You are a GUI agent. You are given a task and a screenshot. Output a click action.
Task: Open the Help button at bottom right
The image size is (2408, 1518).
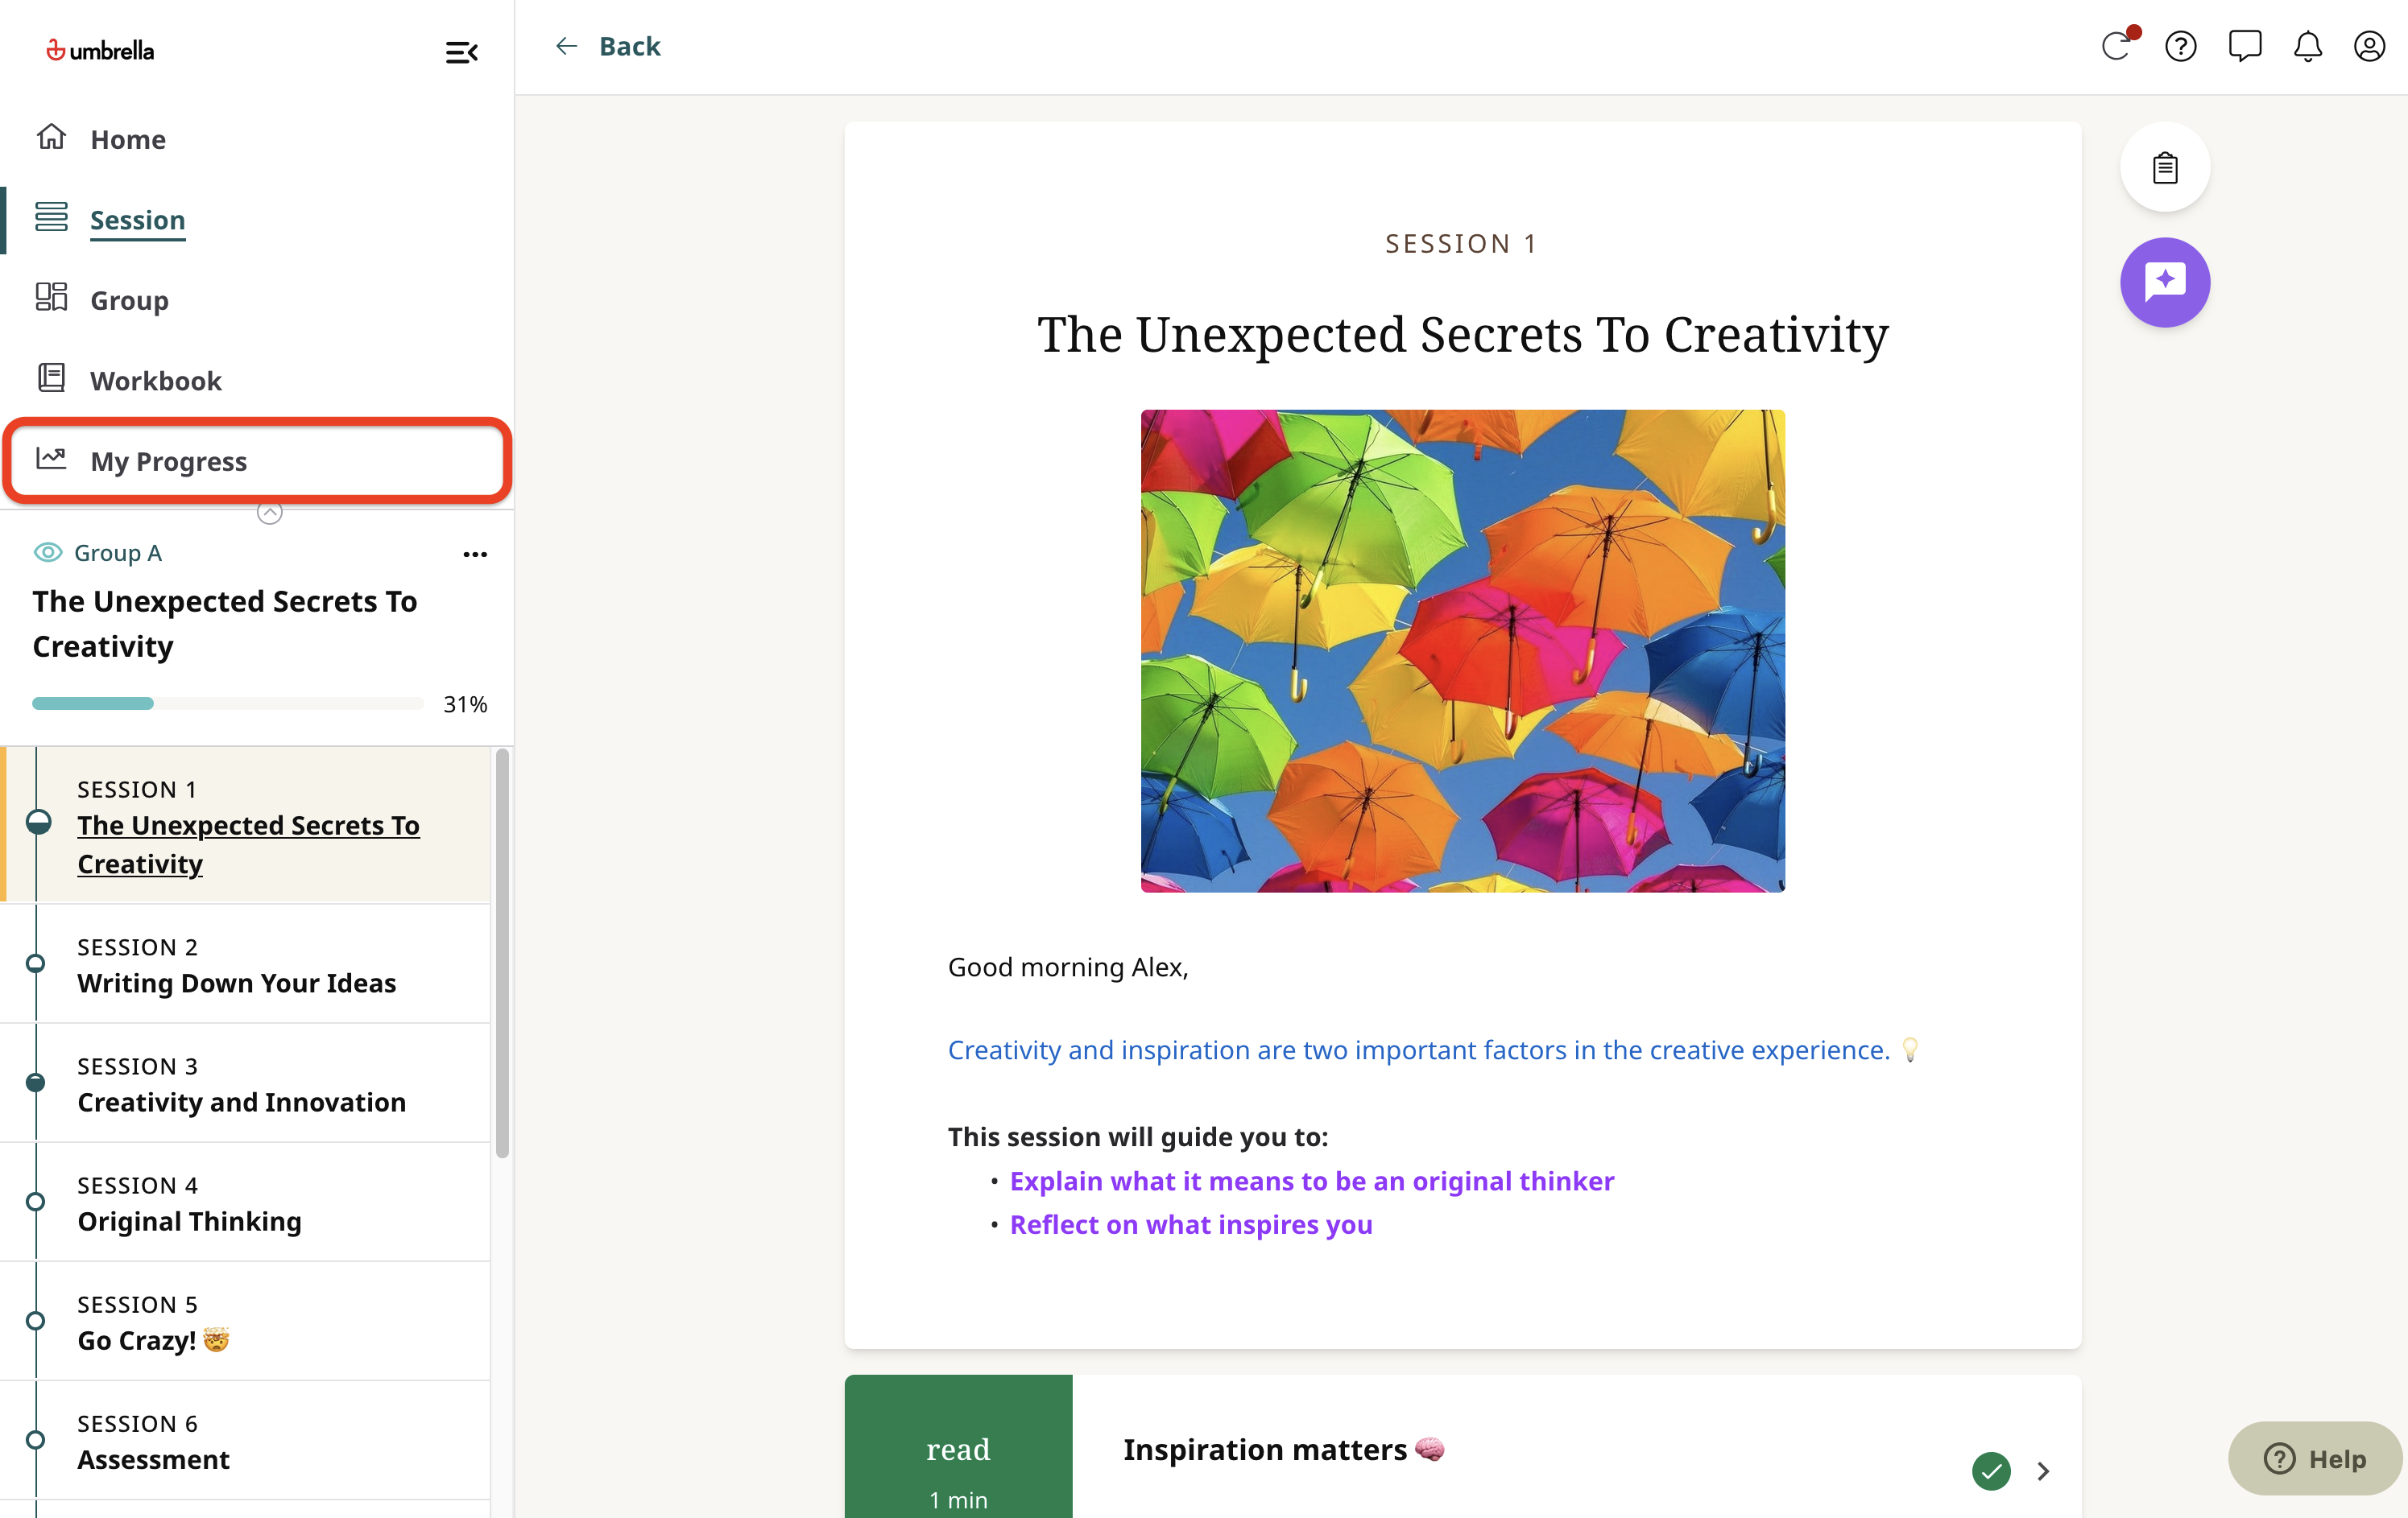(x=2314, y=1458)
